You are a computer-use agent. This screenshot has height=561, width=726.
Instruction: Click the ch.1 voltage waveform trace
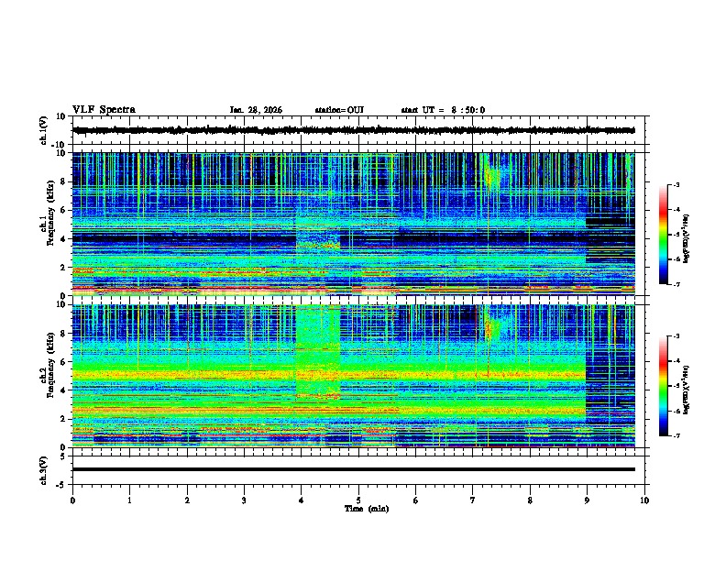pos(353,130)
